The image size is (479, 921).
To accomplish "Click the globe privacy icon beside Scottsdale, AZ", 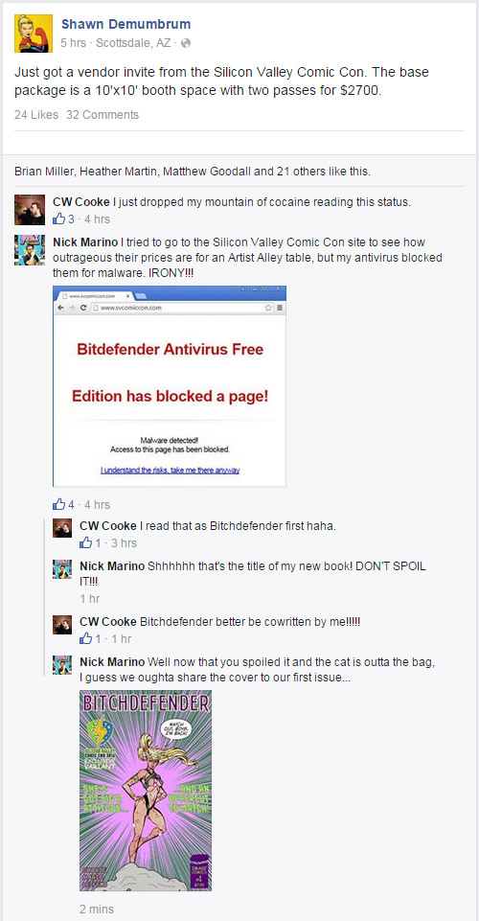I will 186,43.
